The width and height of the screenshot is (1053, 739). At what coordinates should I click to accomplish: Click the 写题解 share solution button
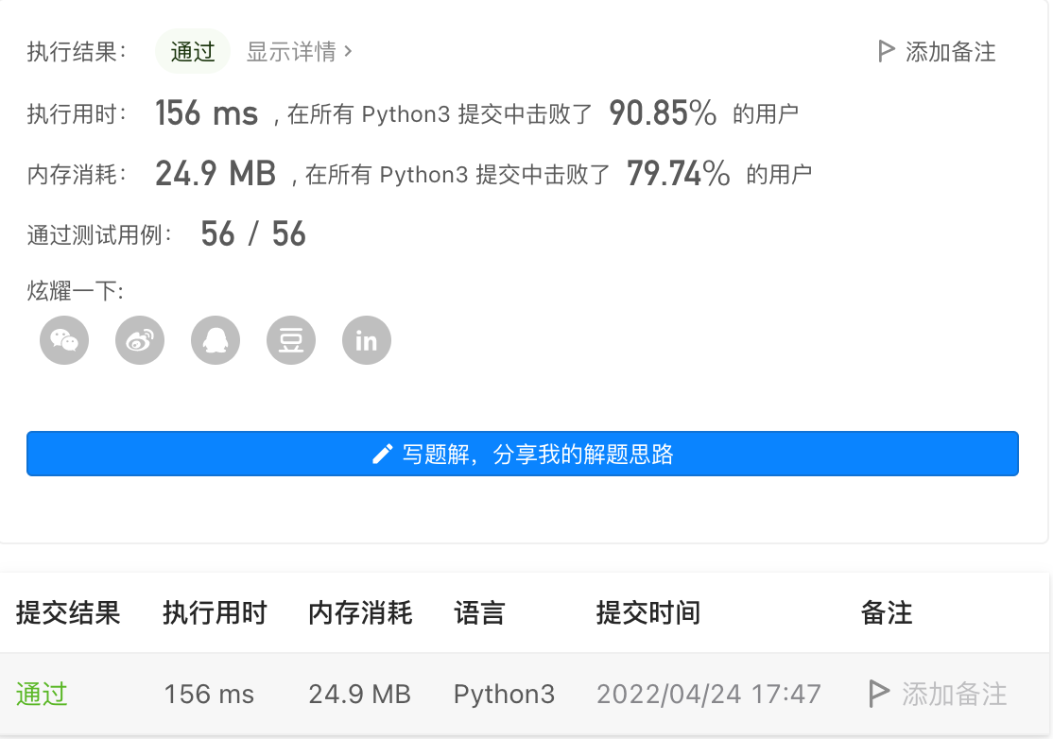[523, 455]
